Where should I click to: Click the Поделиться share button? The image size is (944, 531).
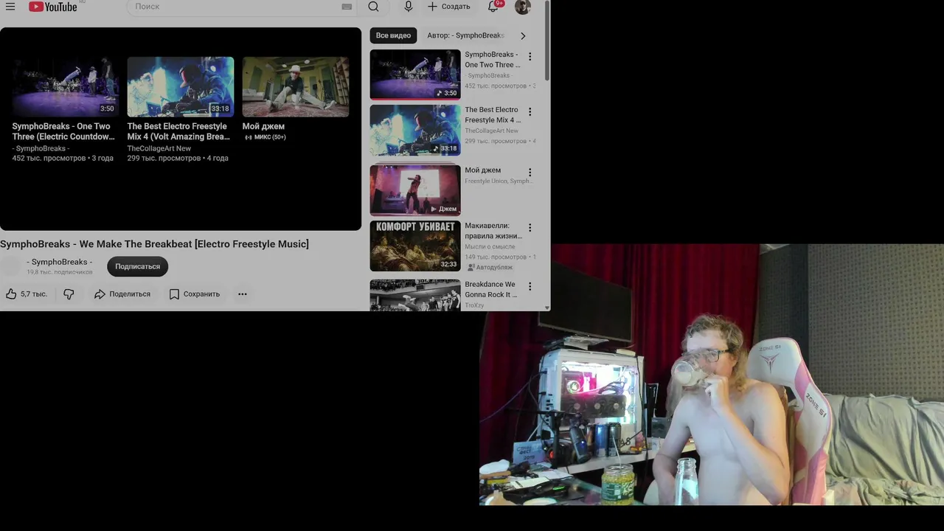coord(122,294)
